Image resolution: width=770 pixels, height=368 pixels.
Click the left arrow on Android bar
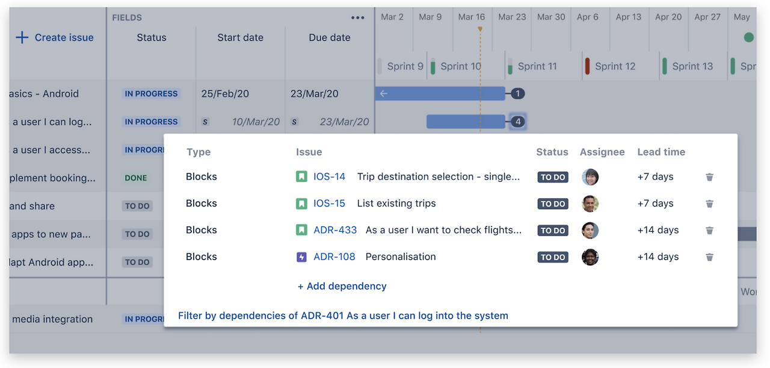384,93
